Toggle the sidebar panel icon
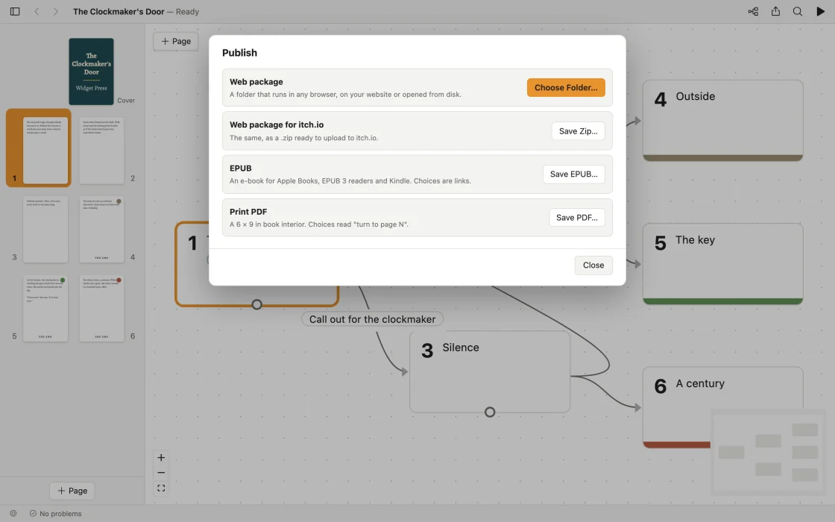835x522 pixels. tap(15, 11)
